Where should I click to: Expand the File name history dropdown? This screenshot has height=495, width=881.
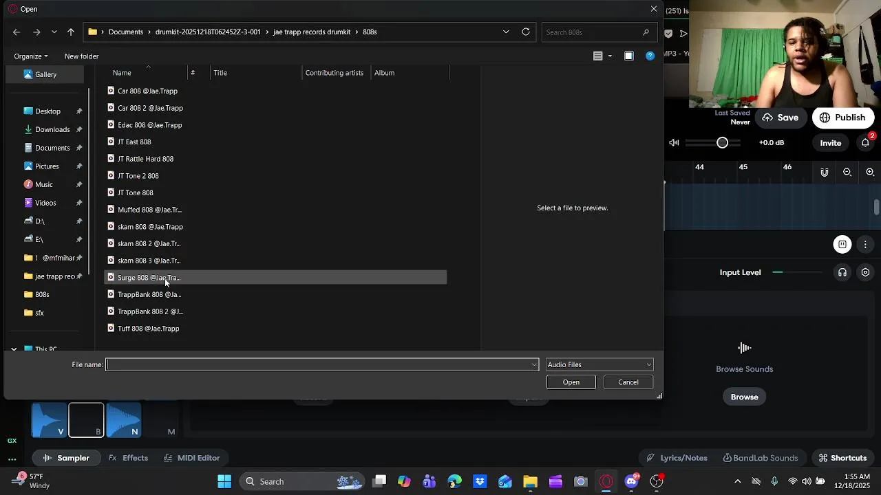pos(534,364)
